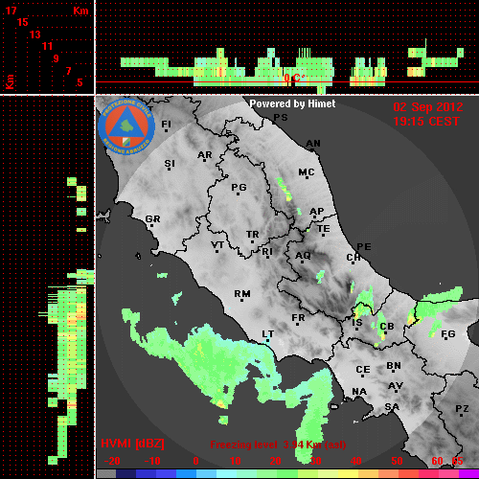The width and height of the screenshot is (479, 479).
Task: Click the VT city label
Action: pyautogui.click(x=217, y=245)
